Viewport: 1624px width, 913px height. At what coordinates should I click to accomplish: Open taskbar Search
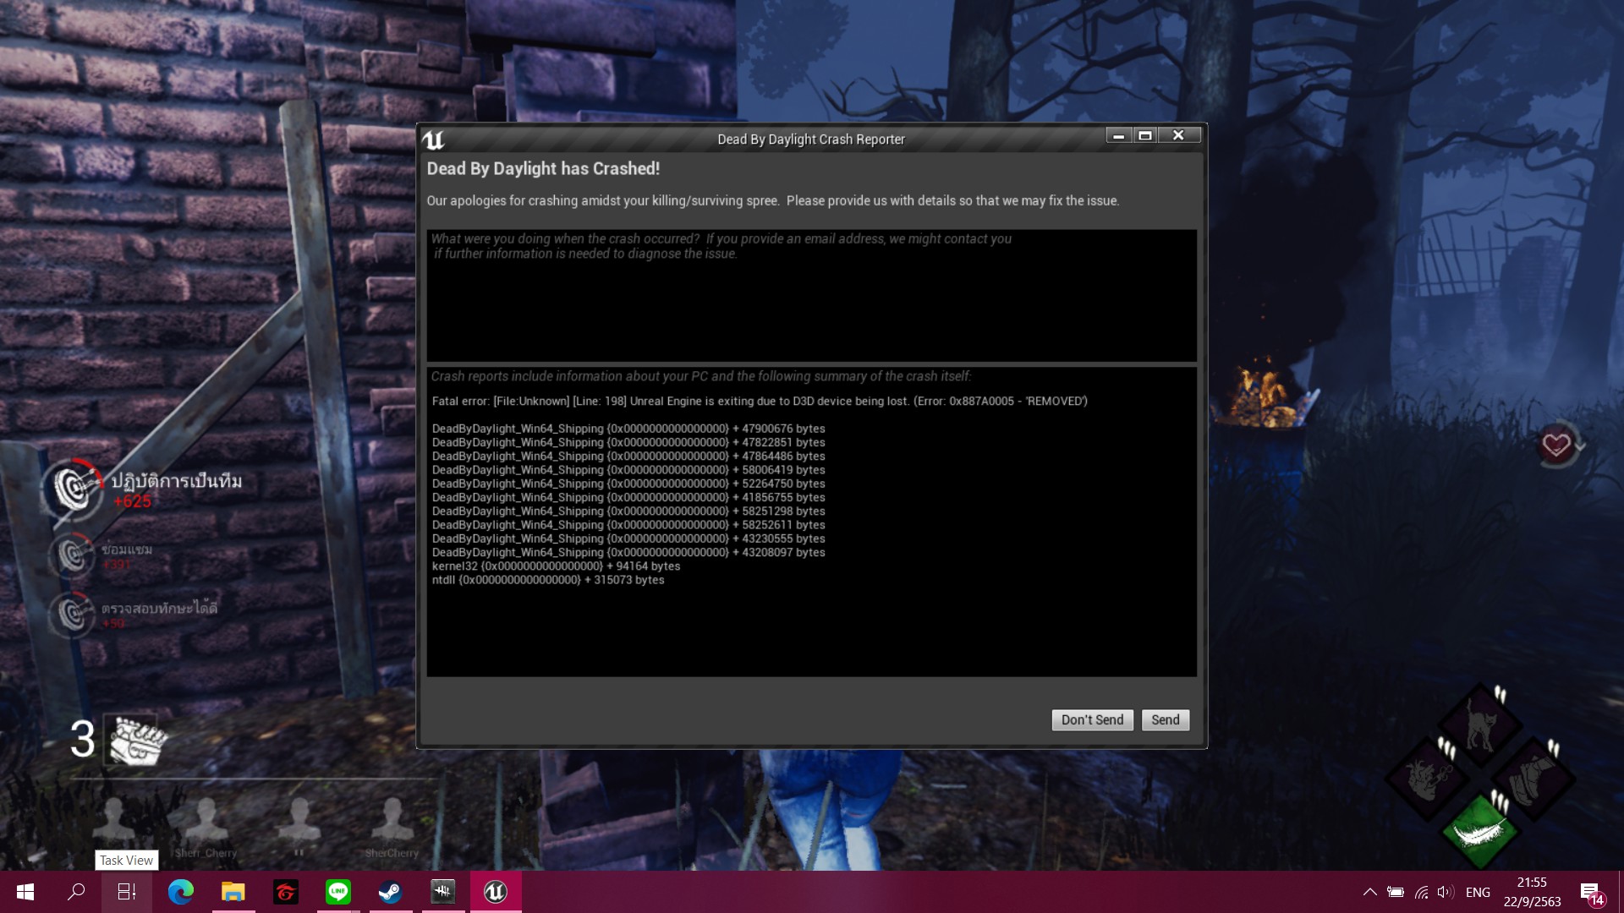coord(76,892)
